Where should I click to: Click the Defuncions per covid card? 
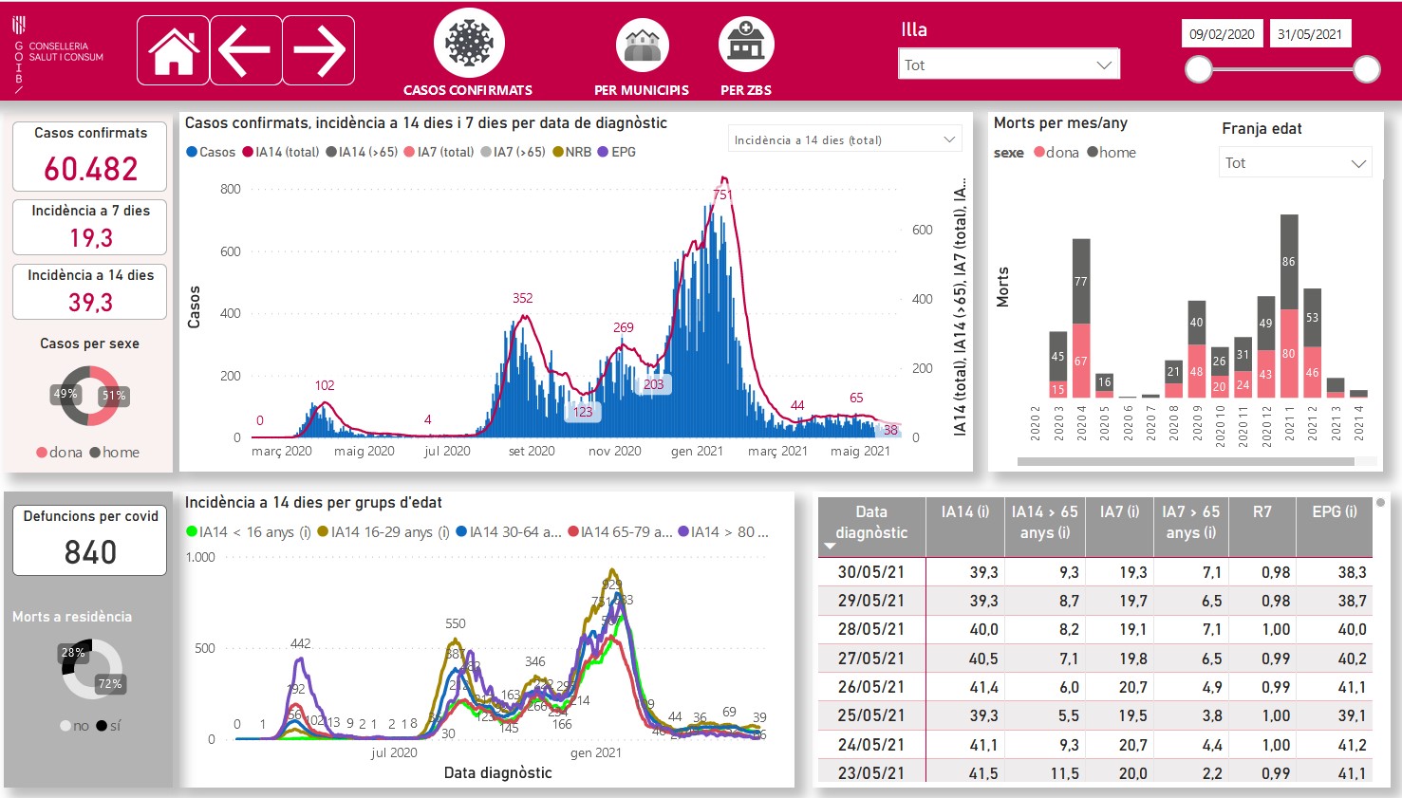click(x=90, y=540)
